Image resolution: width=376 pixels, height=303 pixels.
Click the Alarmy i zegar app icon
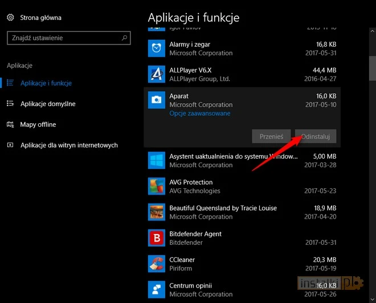(x=156, y=48)
